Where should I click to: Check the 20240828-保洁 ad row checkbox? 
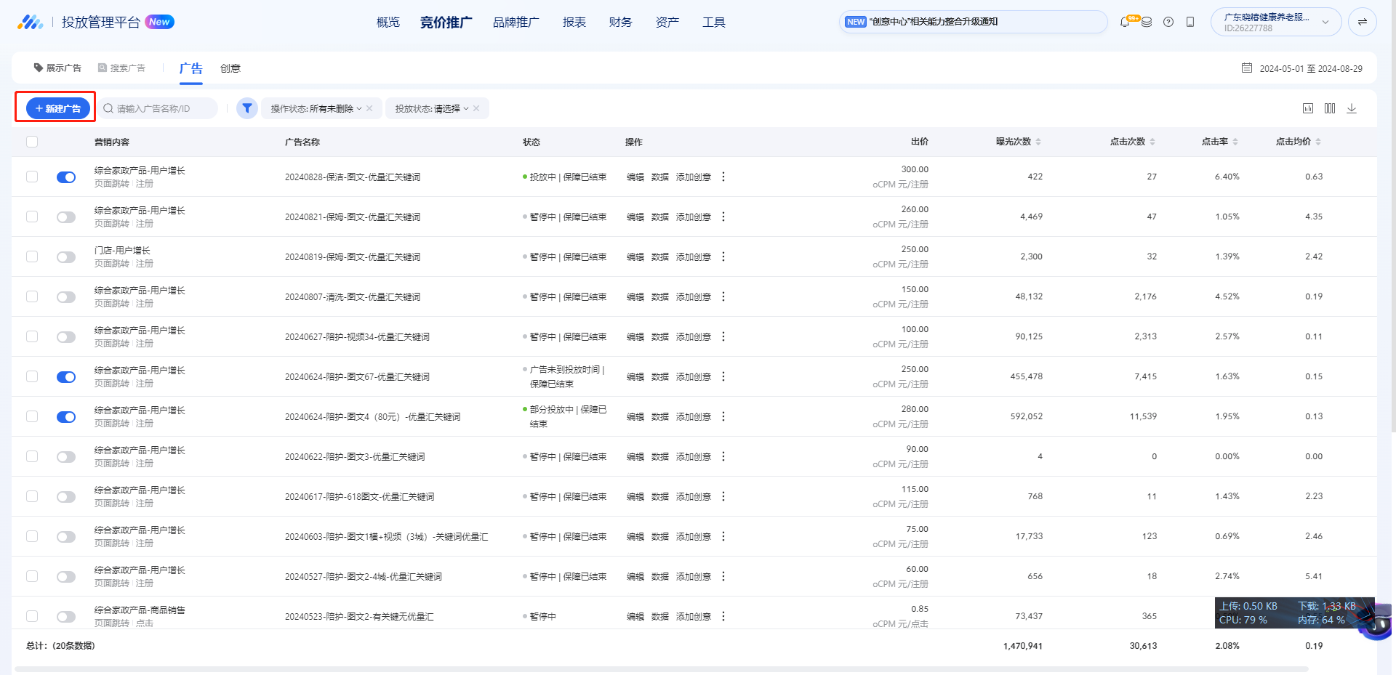tap(32, 177)
